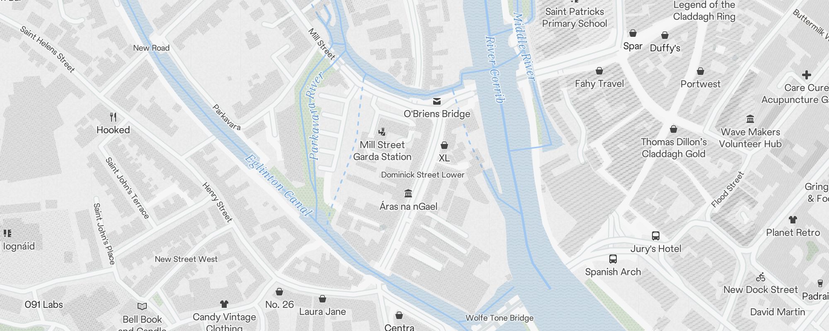Open the XL shop marker icon
Image resolution: width=829 pixels, height=331 pixels.
(444, 145)
